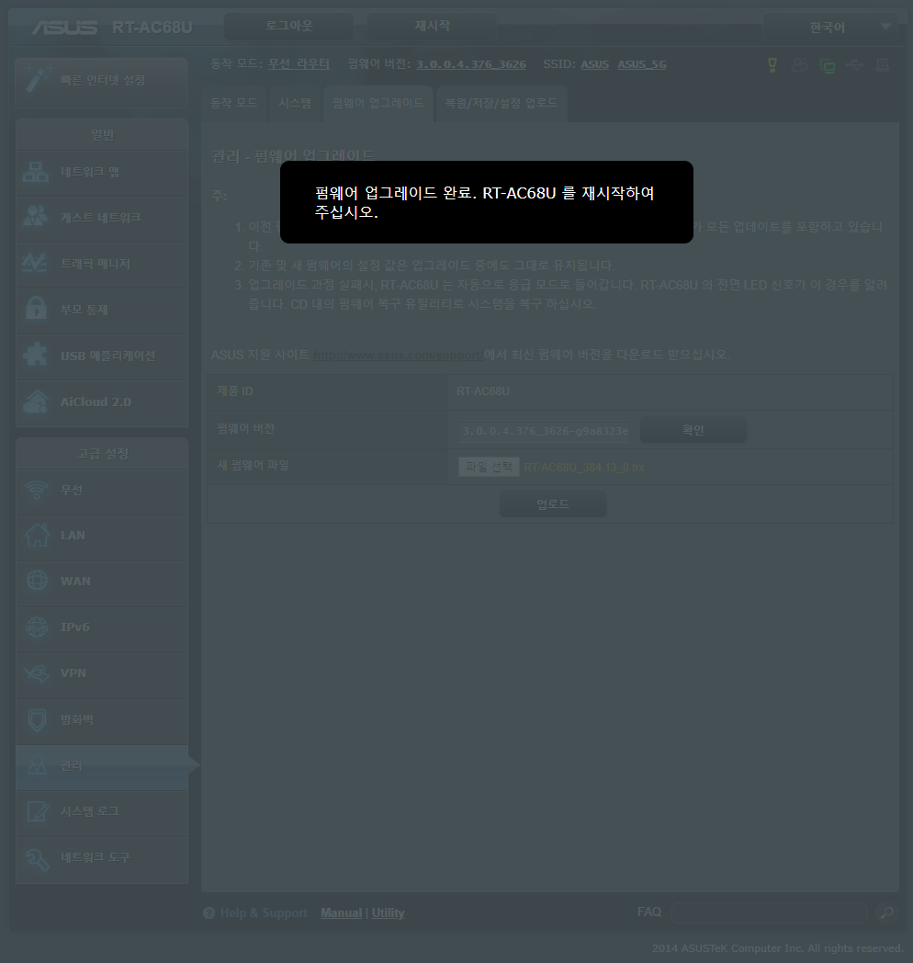Viewport: 913px width, 963px height.
Task: Click firmware version 3.0.0.4.376_3626 header link
Action: coord(471,64)
